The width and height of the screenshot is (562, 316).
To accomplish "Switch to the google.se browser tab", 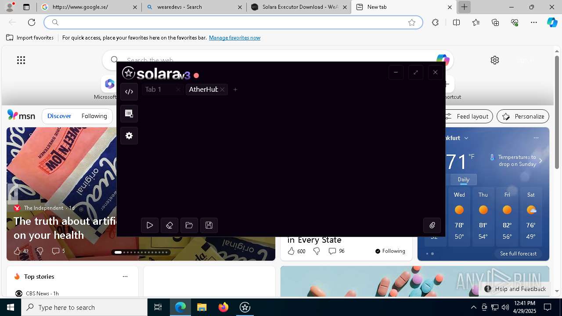I will [x=88, y=7].
